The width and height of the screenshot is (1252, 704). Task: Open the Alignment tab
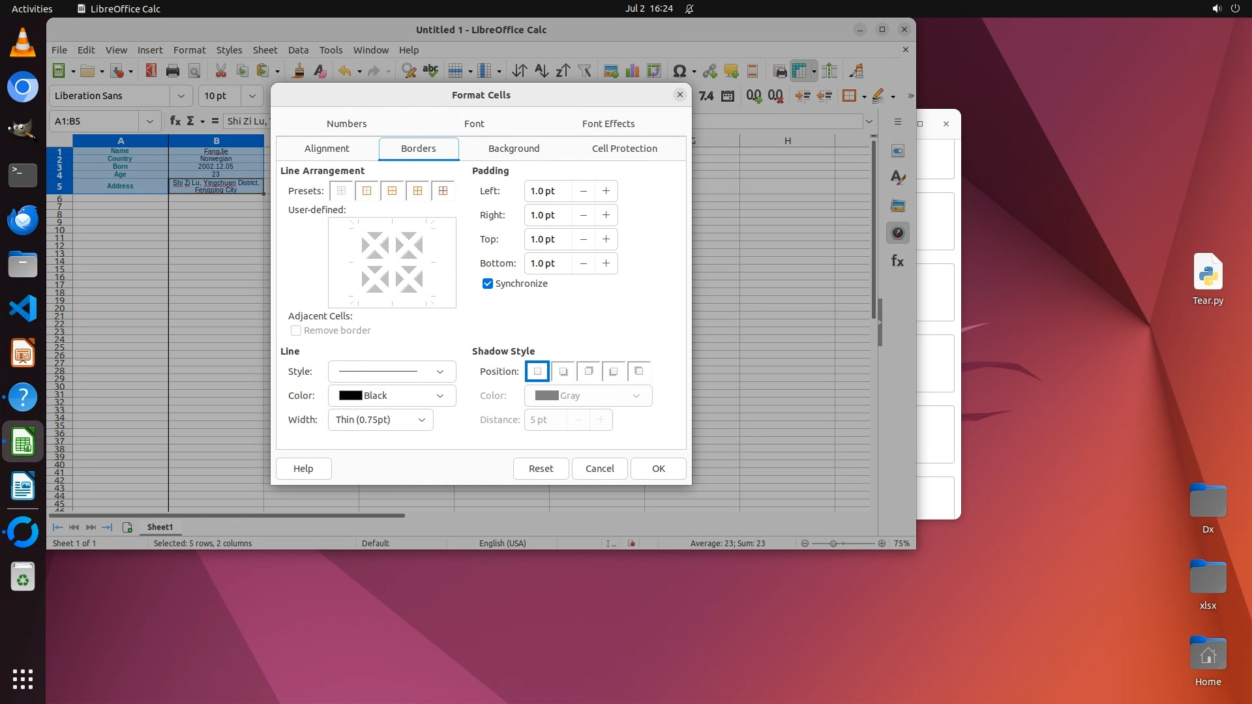pyautogui.click(x=326, y=149)
